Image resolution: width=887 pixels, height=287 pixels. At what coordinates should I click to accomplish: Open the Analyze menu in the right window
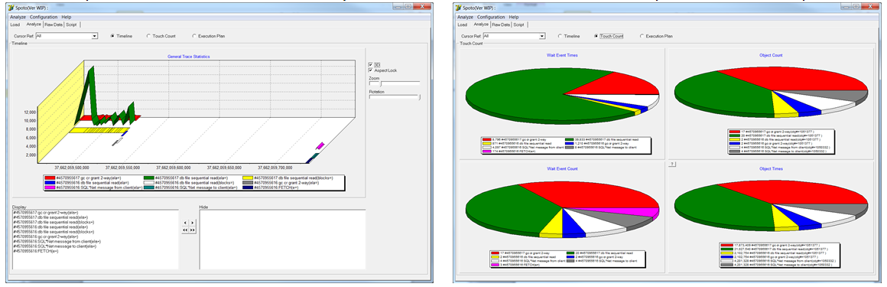coord(466,17)
